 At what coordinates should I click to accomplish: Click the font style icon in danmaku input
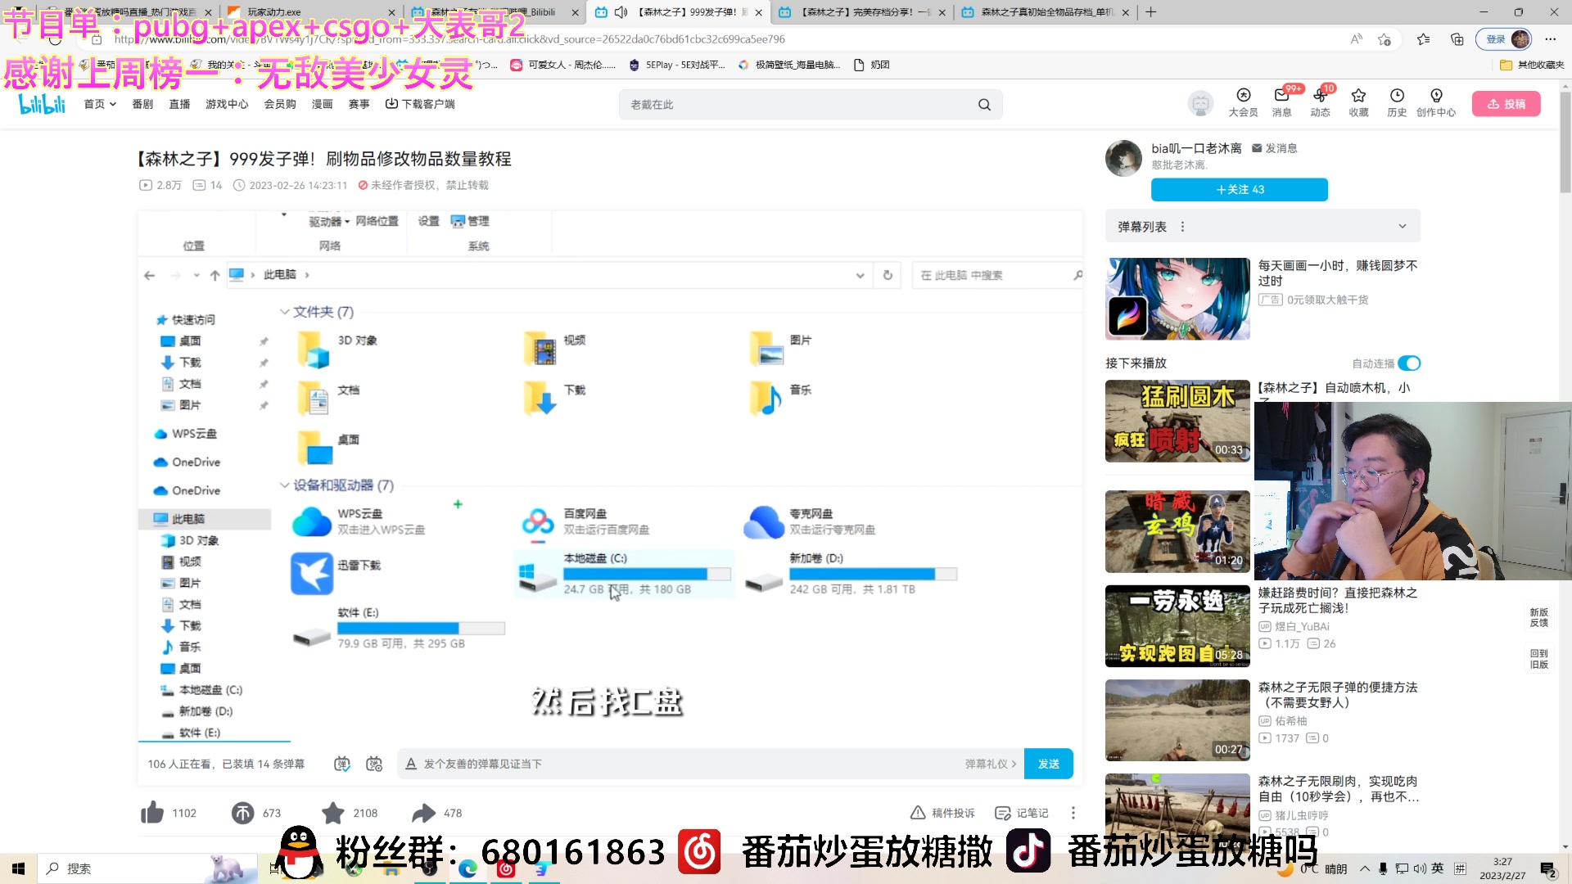pos(411,764)
